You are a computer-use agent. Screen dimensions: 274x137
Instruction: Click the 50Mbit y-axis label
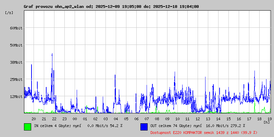tap(16, 45)
